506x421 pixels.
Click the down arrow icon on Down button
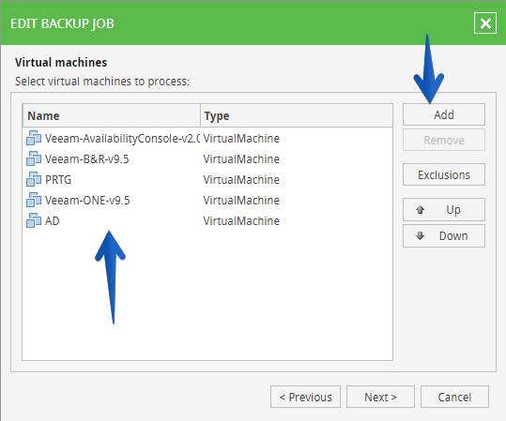click(x=420, y=235)
